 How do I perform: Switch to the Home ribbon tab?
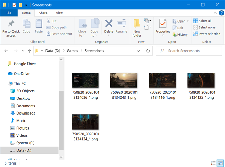(26, 13)
